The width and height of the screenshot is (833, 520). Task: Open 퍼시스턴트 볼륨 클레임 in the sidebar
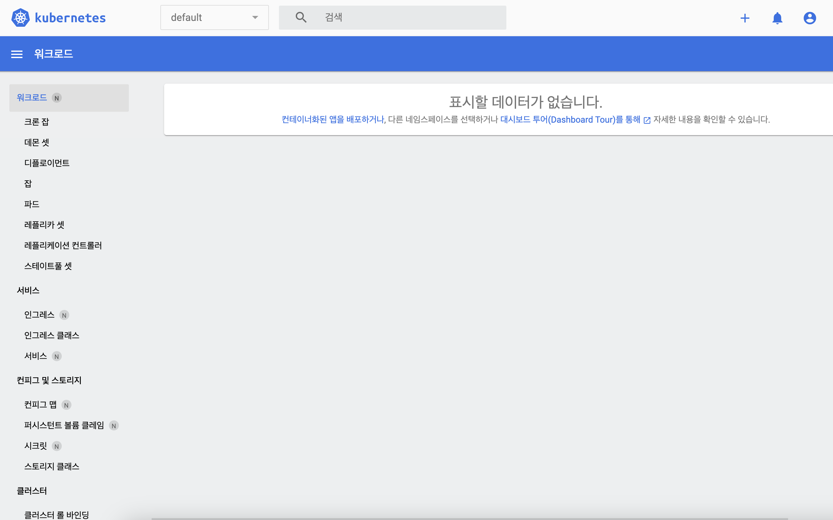point(64,425)
